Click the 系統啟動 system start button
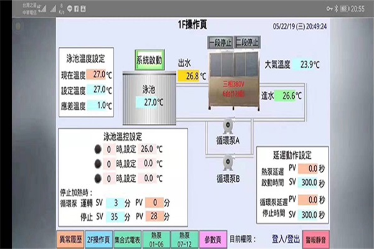 tap(150, 60)
